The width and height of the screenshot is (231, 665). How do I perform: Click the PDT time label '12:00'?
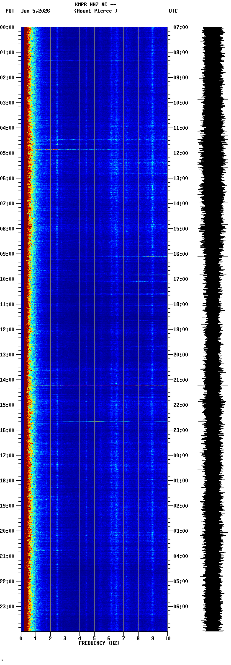coord(7,330)
